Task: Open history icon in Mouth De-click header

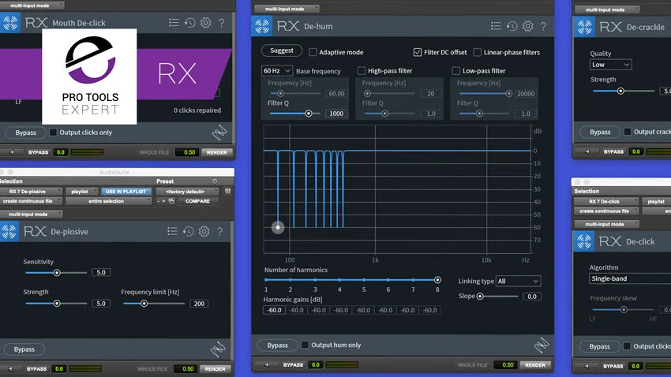Action: pyautogui.click(x=190, y=23)
